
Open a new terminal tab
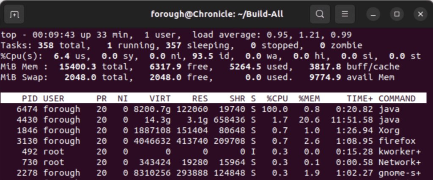14,14
